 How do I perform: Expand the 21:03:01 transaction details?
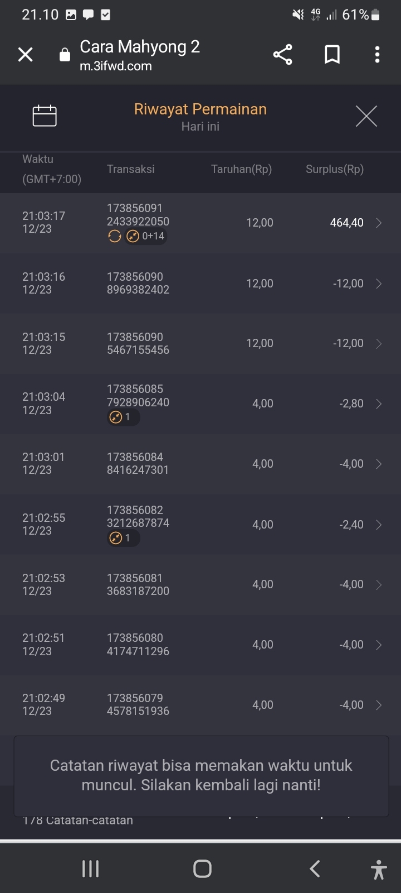tap(379, 464)
